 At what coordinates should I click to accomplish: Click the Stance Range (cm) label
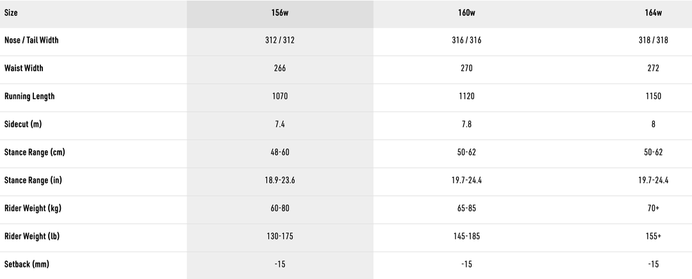pyautogui.click(x=35, y=152)
